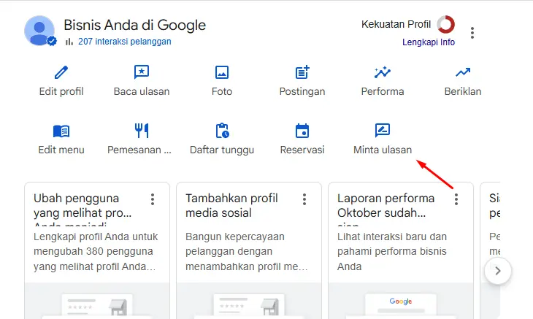Viewport: 533px width, 319px height.
Task: Open the Laporan performa Oktober card
Action: click(x=401, y=250)
